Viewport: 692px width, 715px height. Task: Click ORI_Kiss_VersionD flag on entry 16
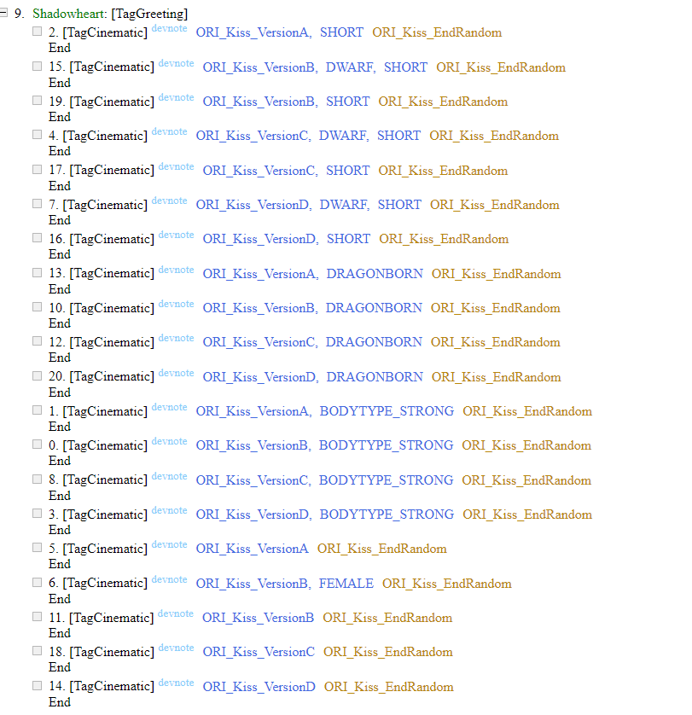point(259,239)
